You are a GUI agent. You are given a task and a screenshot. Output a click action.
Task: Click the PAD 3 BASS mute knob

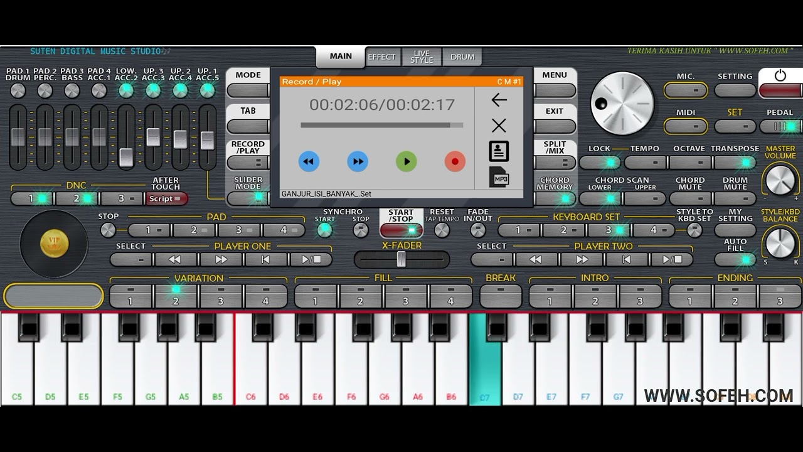pyautogui.click(x=72, y=90)
